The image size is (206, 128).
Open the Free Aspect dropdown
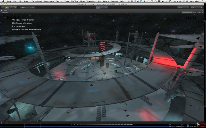point(9,13)
